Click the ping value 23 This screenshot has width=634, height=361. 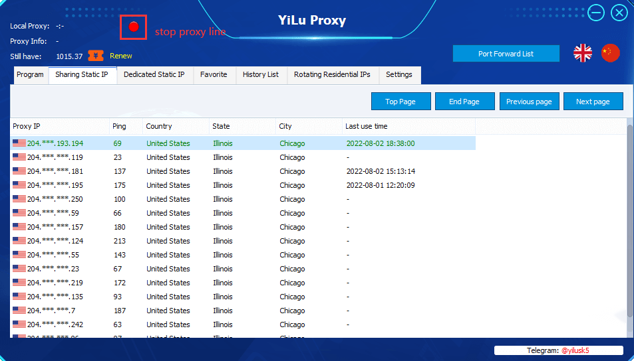click(x=118, y=157)
